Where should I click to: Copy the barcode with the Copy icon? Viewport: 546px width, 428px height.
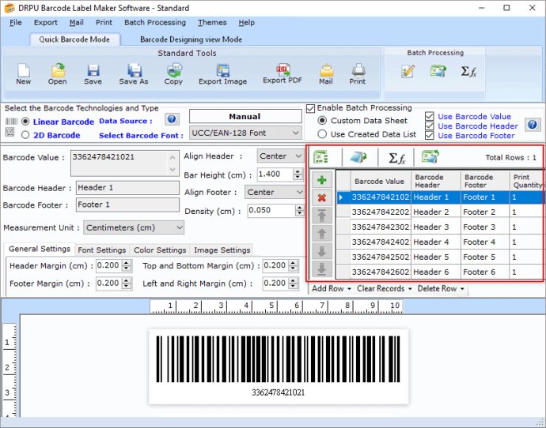(174, 70)
